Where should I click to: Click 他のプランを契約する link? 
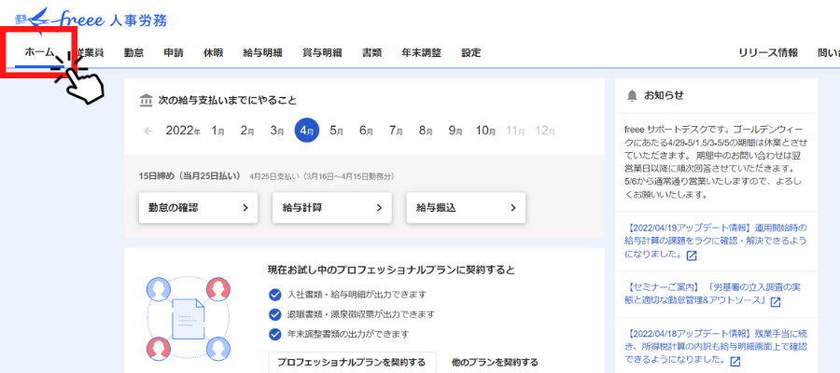[494, 362]
